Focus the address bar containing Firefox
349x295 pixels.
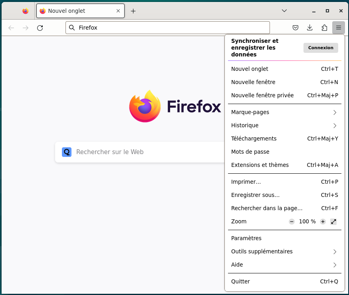click(168, 28)
